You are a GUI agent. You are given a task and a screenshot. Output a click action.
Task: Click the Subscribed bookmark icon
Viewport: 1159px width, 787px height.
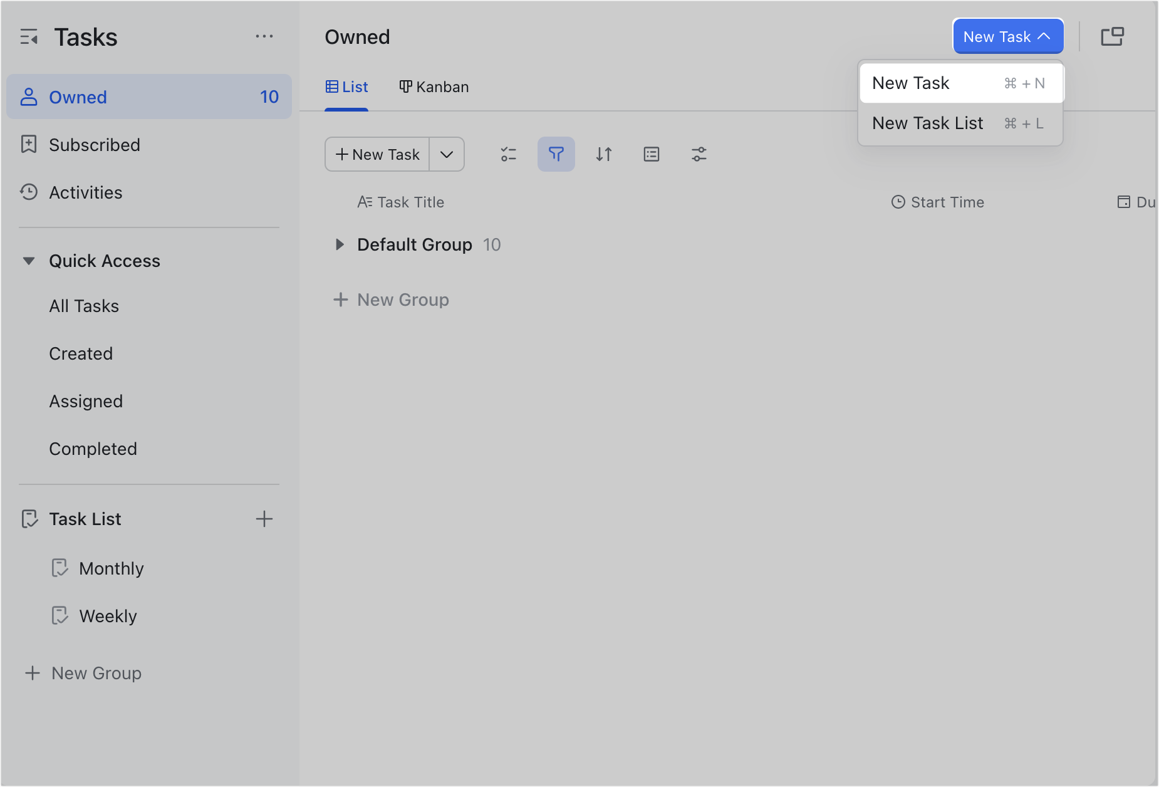coord(29,144)
